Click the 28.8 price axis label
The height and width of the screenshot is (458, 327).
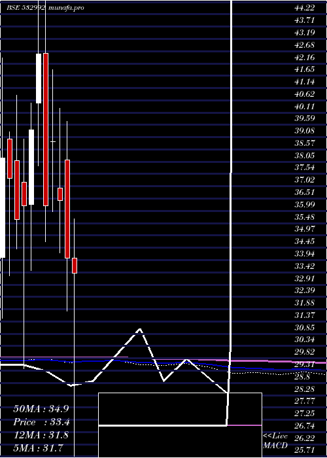click(302, 376)
